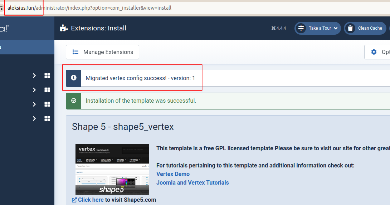Open the Vertex Demo link

coord(173,174)
